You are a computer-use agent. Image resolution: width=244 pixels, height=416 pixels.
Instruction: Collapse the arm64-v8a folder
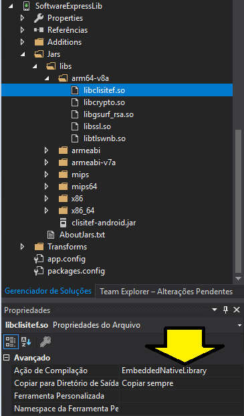[x=47, y=78]
